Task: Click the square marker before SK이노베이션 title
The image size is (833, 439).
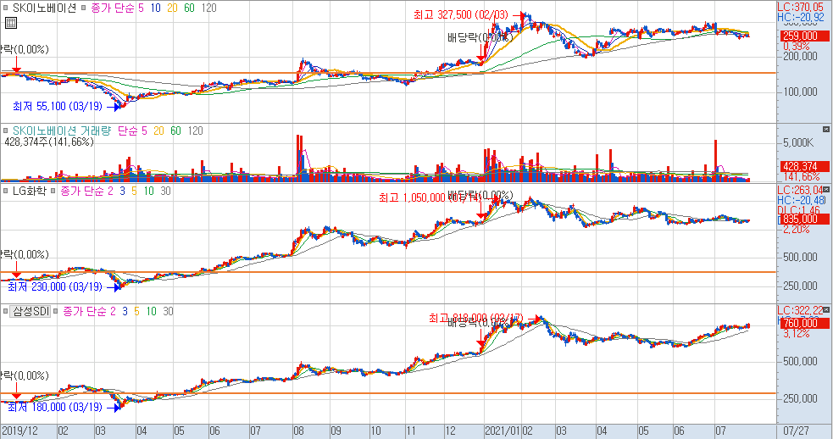Action: [5, 8]
